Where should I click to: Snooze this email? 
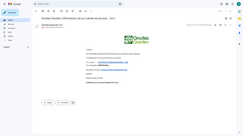pyautogui.click(x=67, y=11)
